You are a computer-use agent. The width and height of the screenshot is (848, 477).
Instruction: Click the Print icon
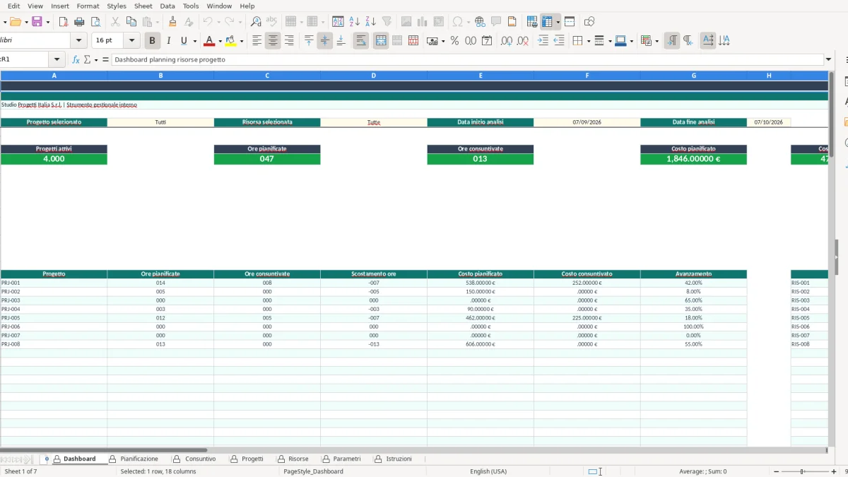[x=80, y=22]
